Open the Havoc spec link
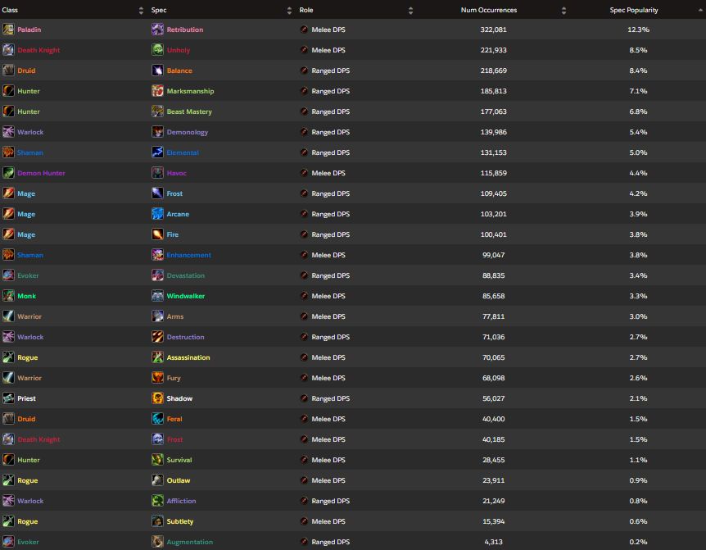 tap(176, 173)
